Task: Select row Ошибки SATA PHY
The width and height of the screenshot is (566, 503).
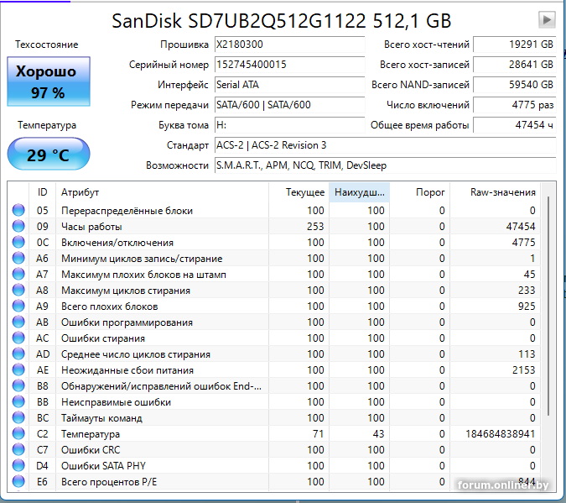Action: [273, 465]
